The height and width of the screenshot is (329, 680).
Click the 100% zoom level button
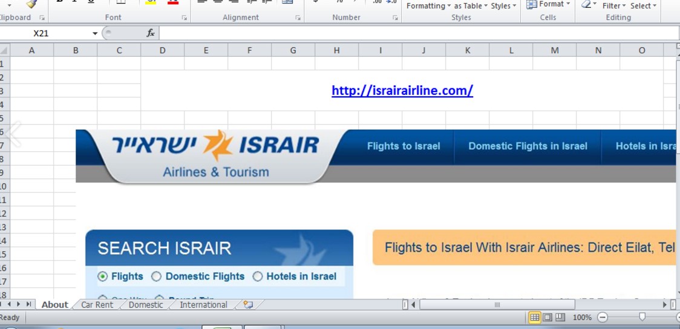582,318
